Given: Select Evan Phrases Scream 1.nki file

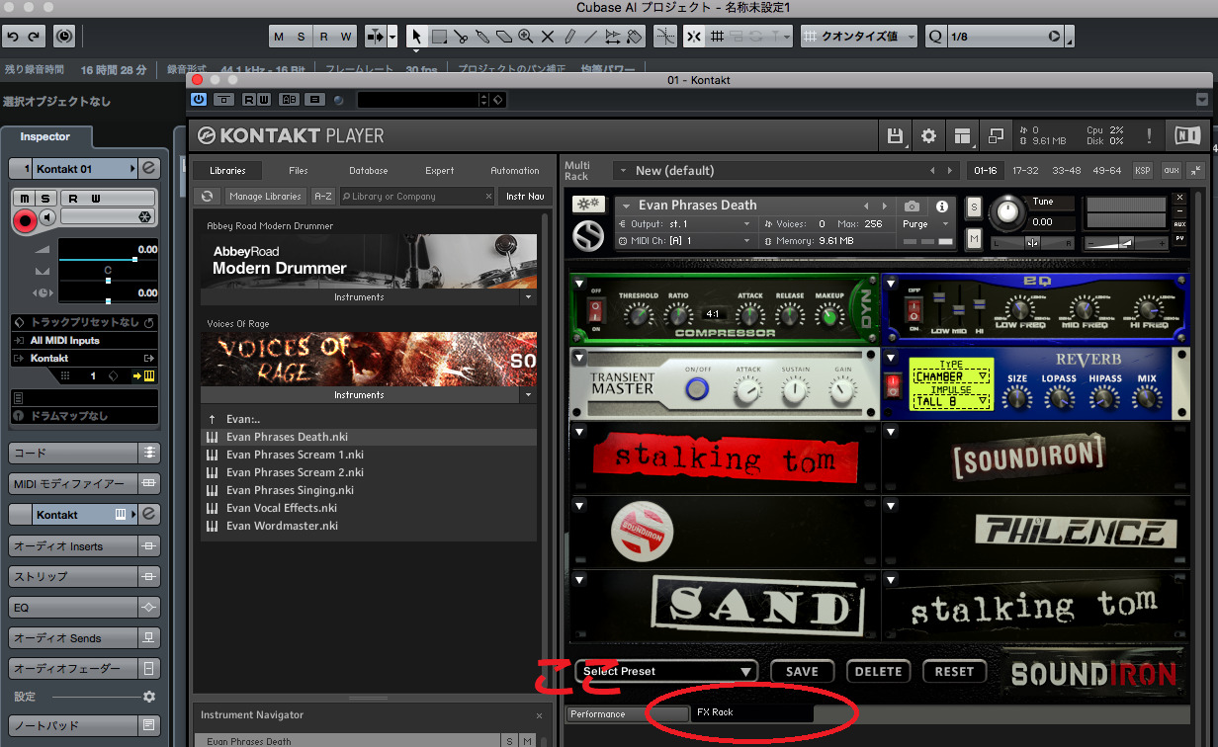Looking at the screenshot, I should [295, 455].
